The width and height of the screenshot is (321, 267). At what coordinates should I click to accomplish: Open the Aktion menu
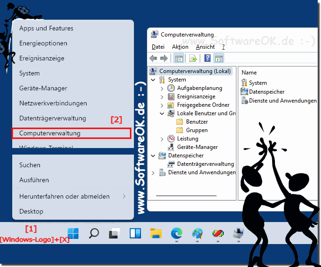click(180, 47)
